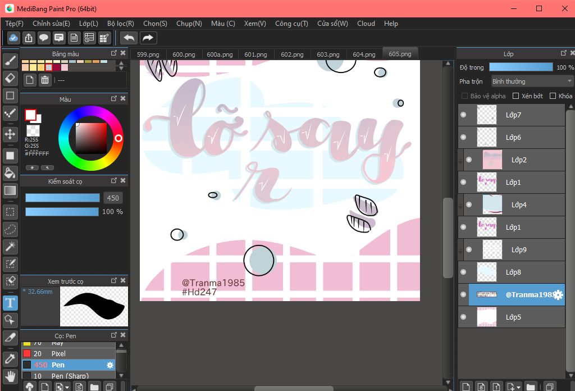Add a new layer at Layers panel bottom

(x=466, y=387)
